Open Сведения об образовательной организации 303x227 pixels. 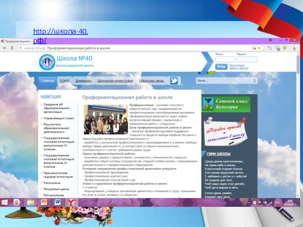coord(56,108)
